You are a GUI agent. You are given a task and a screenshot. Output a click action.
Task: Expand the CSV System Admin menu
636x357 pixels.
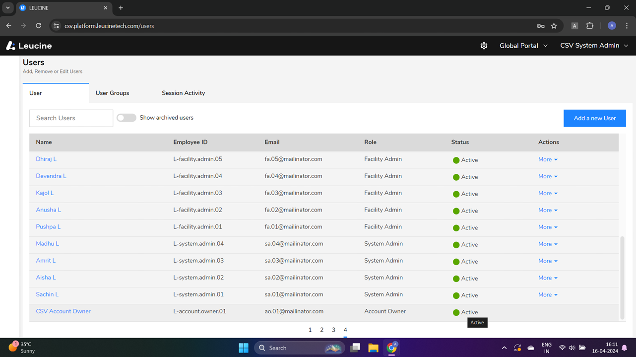pyautogui.click(x=594, y=46)
